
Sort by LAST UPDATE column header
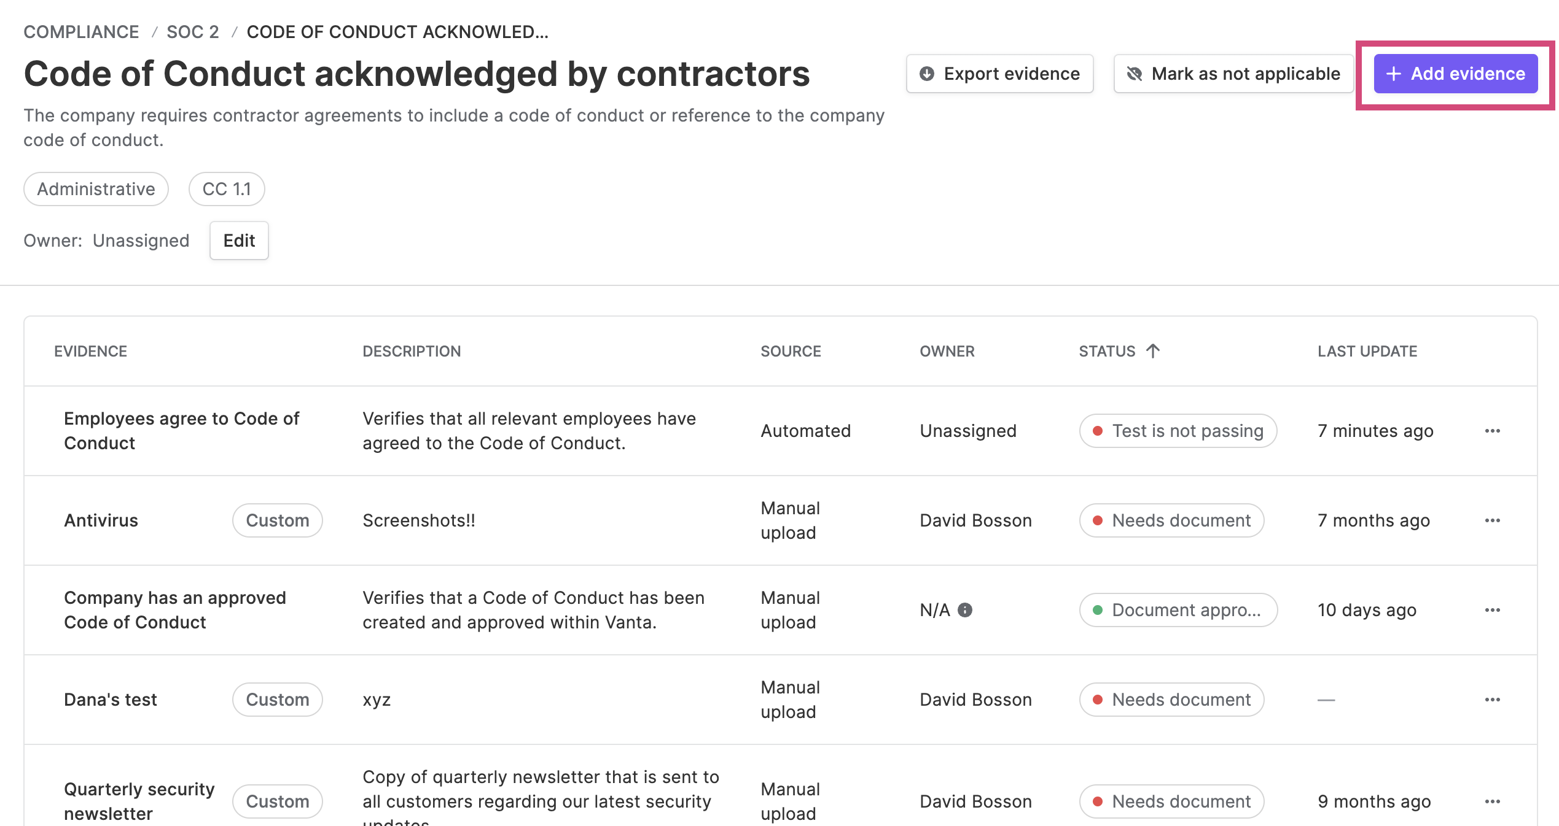[x=1367, y=351]
